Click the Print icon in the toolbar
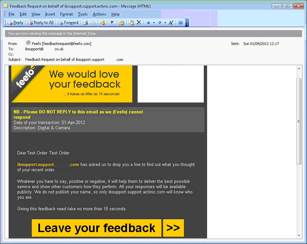Viewport: 307px width, 244px height. 85,22
